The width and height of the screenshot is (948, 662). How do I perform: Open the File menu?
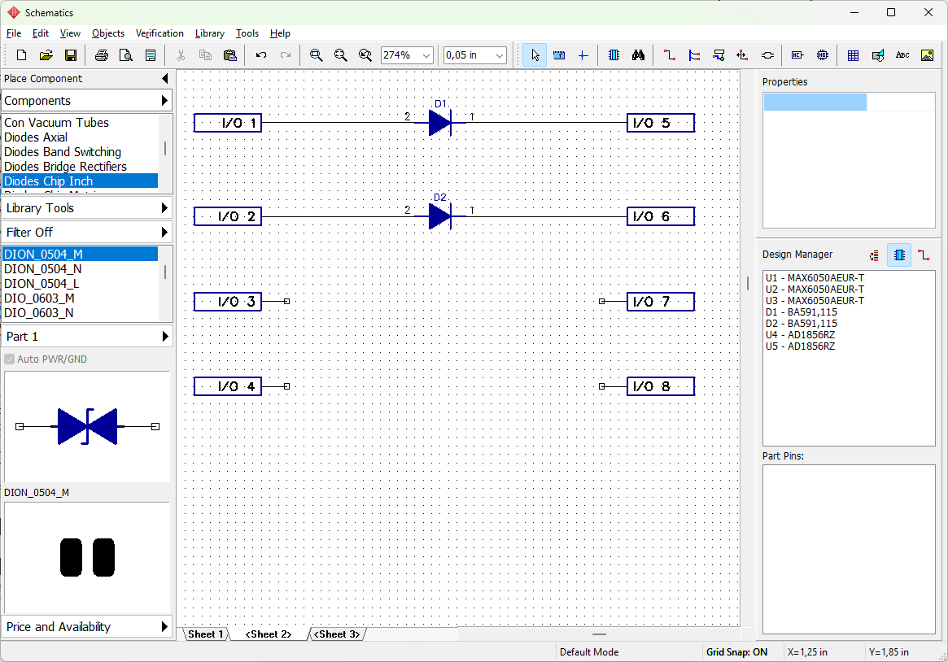coord(13,33)
